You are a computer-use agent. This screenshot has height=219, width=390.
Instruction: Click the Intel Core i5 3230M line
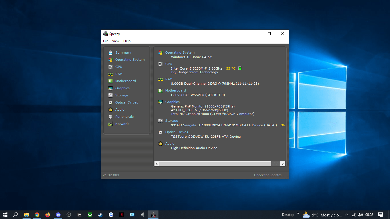(196, 68)
